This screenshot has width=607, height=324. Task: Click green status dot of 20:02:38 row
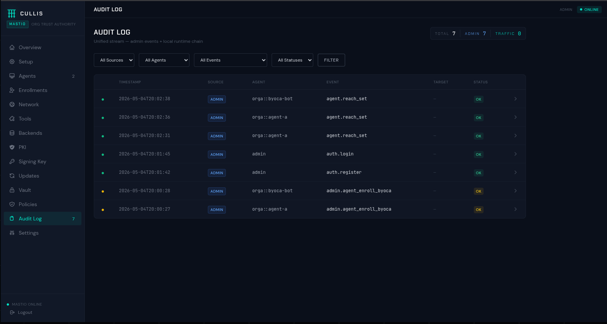coord(103,99)
